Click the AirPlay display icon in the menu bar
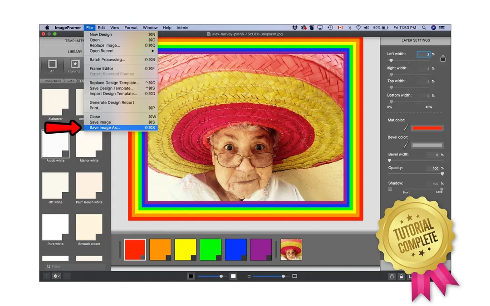This screenshot has height=306, width=490. pos(320,28)
